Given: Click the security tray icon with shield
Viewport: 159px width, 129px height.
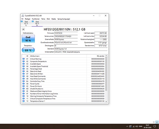Looking at the screenshot, I should [x=130, y=126].
